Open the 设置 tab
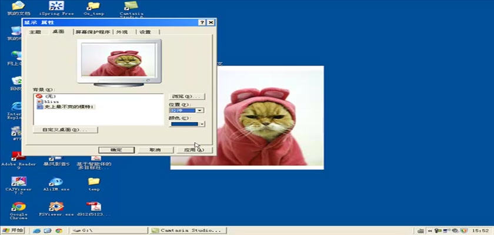The height and width of the screenshot is (235, 494). pos(145,32)
